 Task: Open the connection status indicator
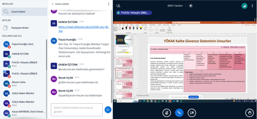(x=244, y=5)
